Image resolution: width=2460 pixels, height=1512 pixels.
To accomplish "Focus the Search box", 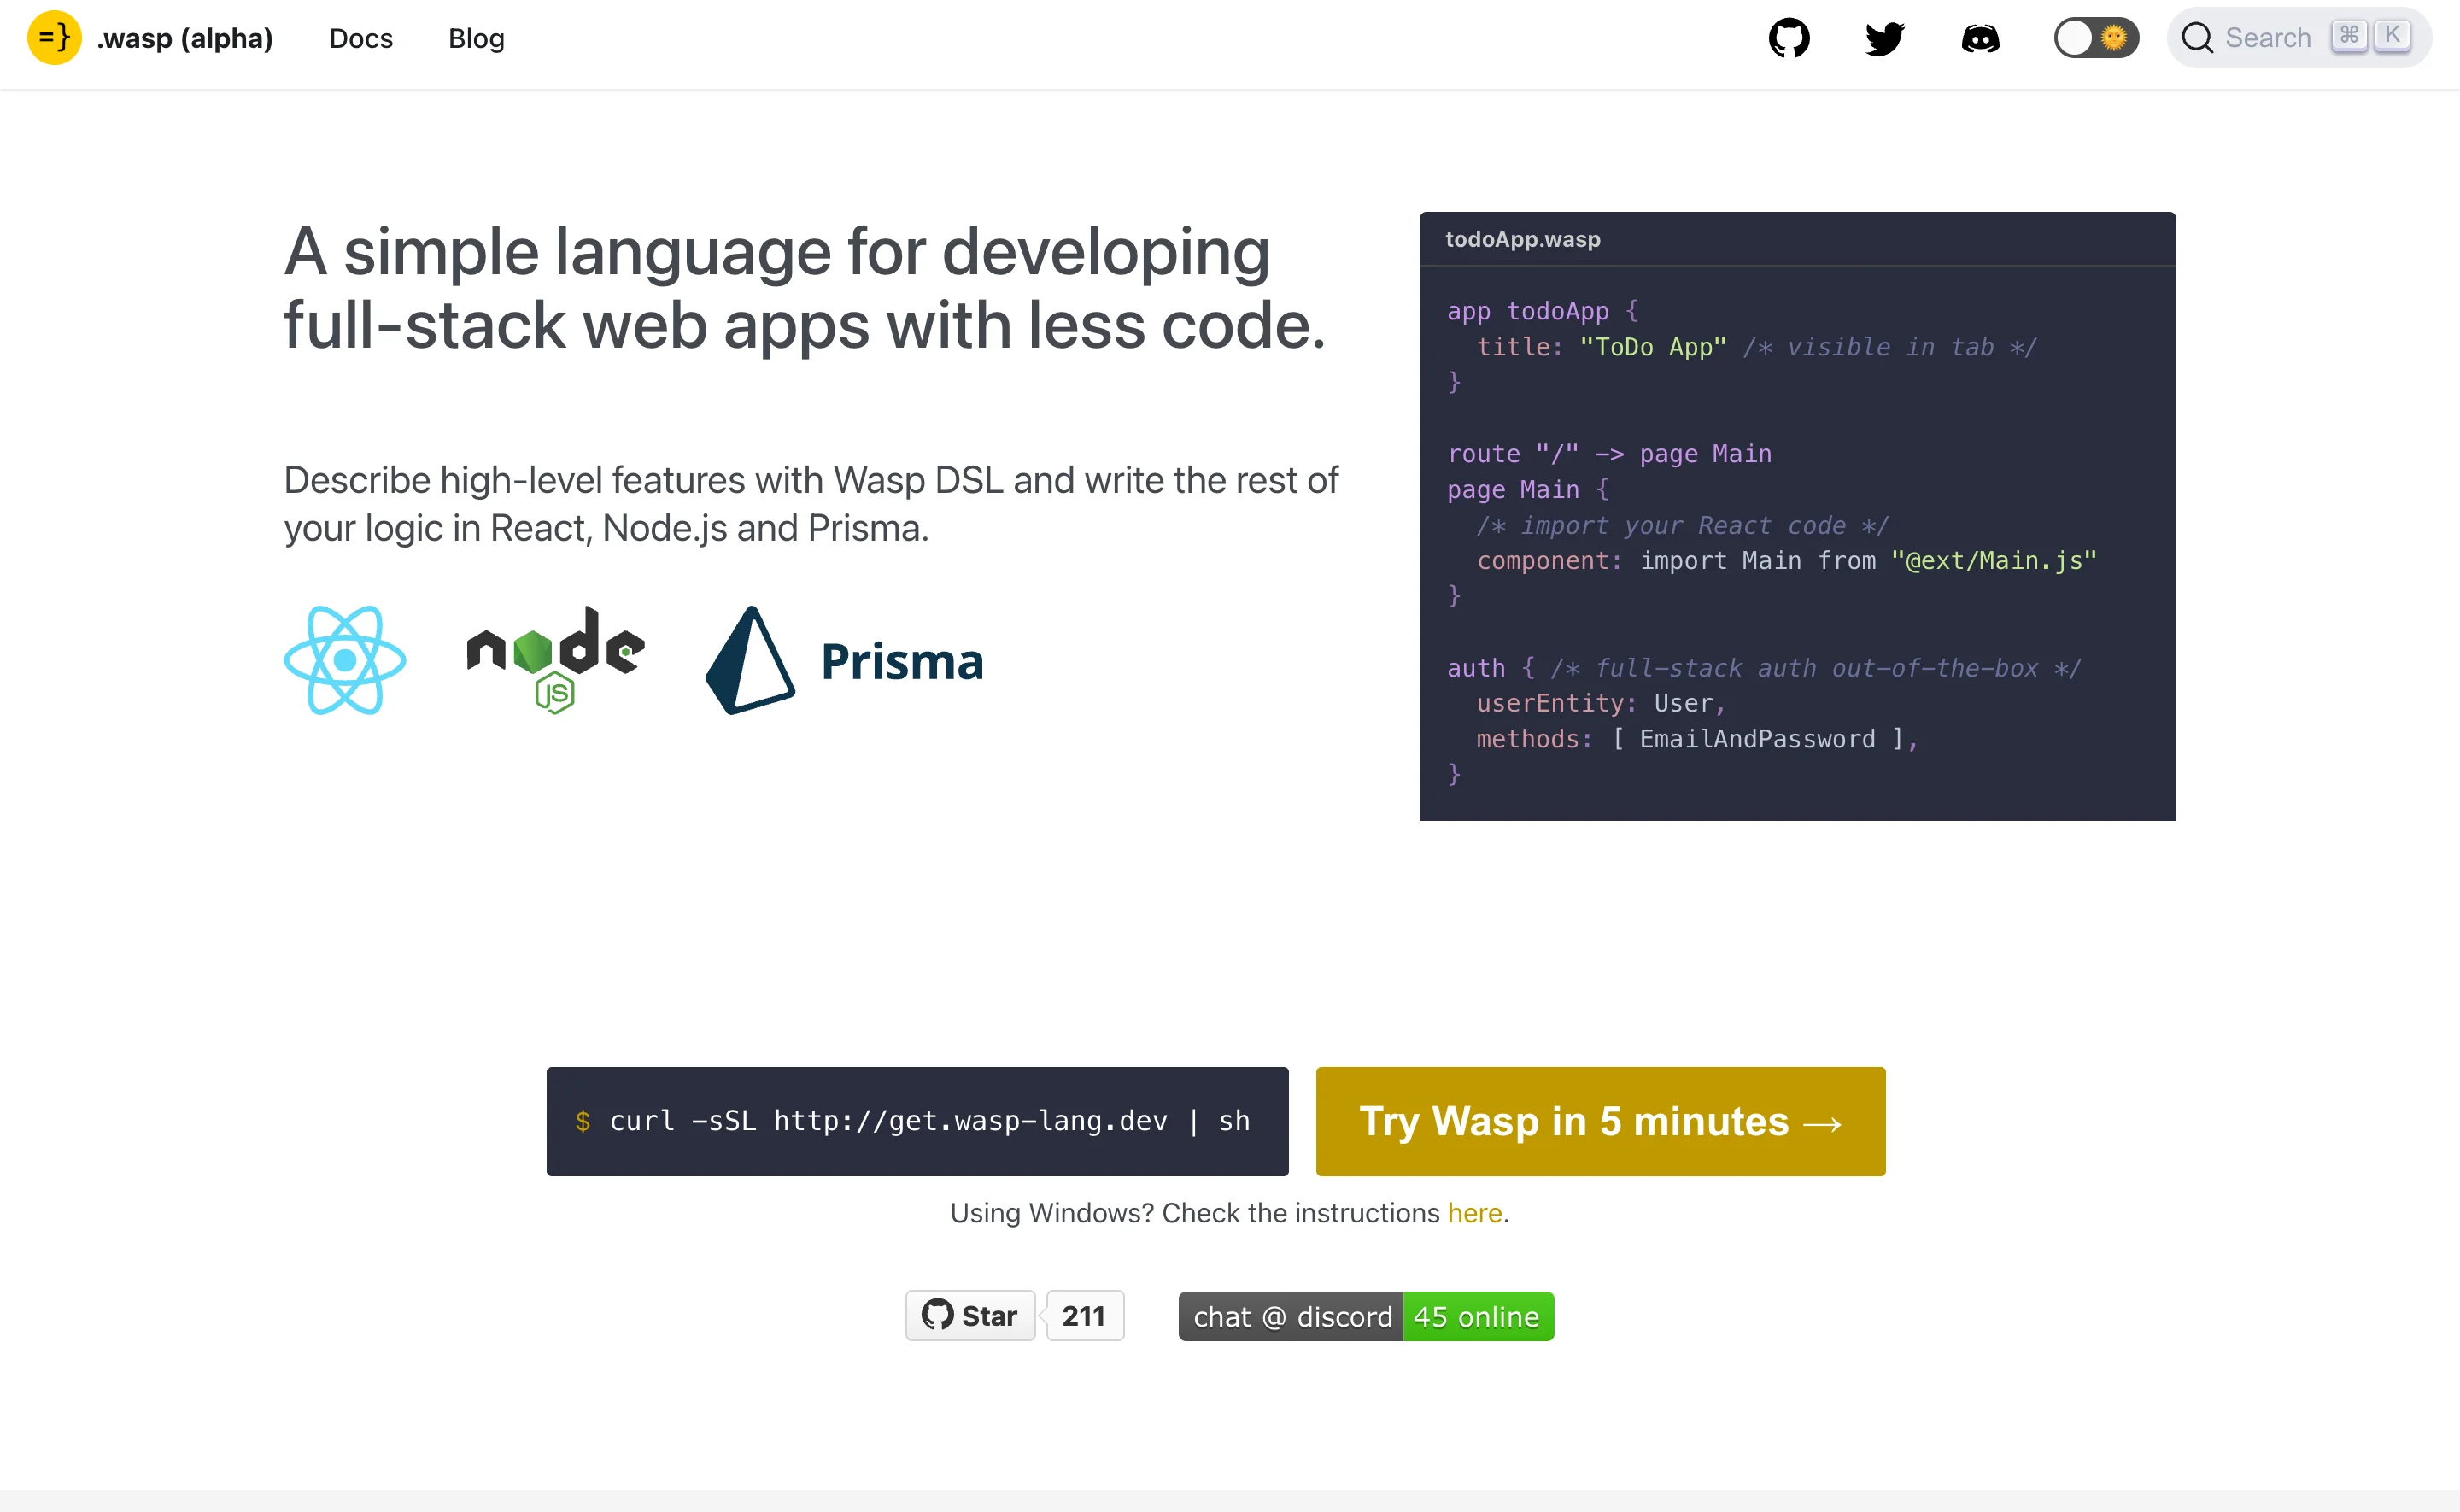I will coord(2299,38).
